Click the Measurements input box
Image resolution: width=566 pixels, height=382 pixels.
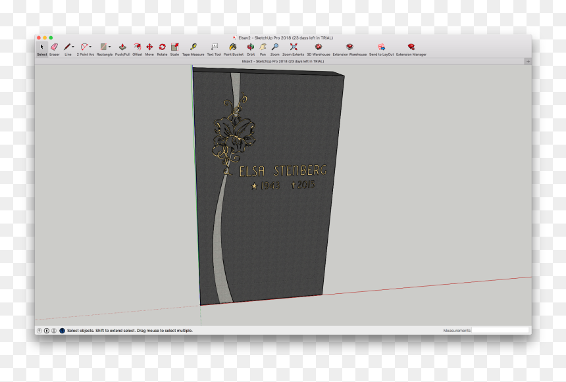point(500,330)
